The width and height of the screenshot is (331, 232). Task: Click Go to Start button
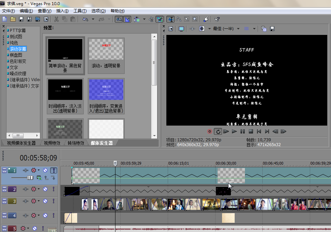(x=259, y=131)
